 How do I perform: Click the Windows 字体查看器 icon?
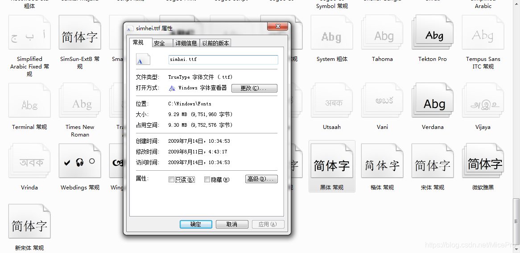pyautogui.click(x=172, y=88)
